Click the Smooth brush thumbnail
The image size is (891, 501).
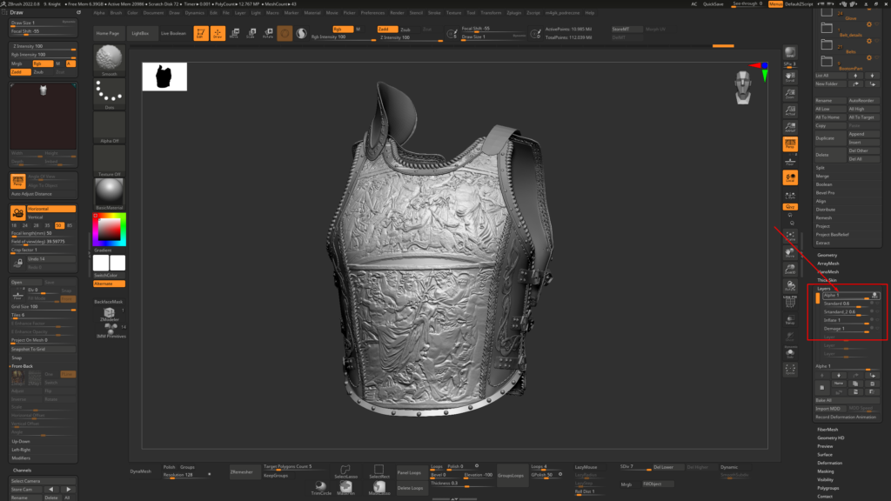(x=110, y=58)
